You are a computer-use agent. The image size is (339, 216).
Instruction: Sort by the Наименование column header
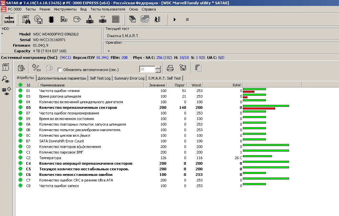91,85
